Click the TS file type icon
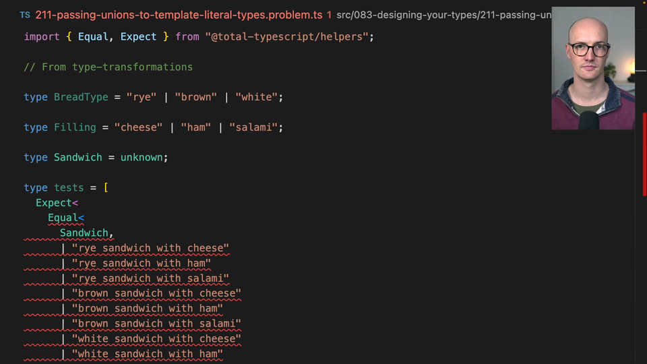Image resolution: width=647 pixels, height=364 pixels. (25, 14)
